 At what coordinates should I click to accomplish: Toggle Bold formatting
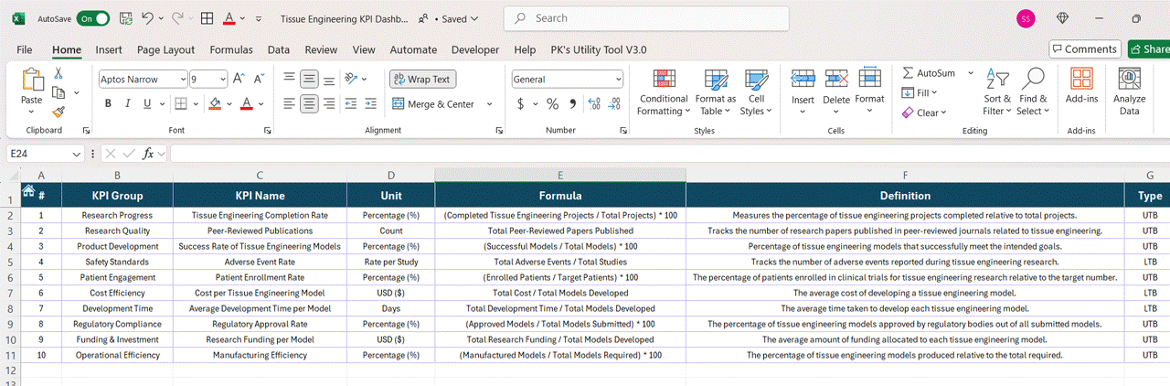[x=108, y=103]
